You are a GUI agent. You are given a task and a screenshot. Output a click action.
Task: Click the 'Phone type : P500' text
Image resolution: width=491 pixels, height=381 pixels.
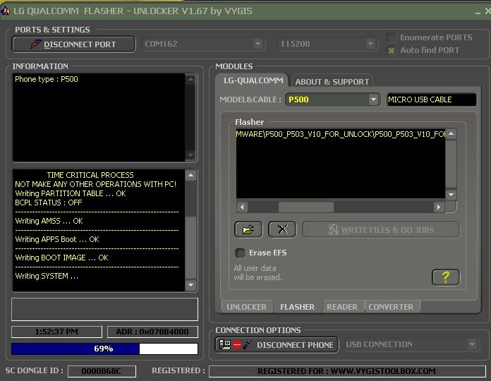[x=47, y=79]
